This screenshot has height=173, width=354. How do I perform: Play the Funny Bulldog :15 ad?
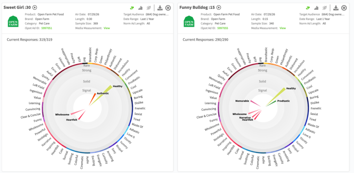tap(219, 8)
